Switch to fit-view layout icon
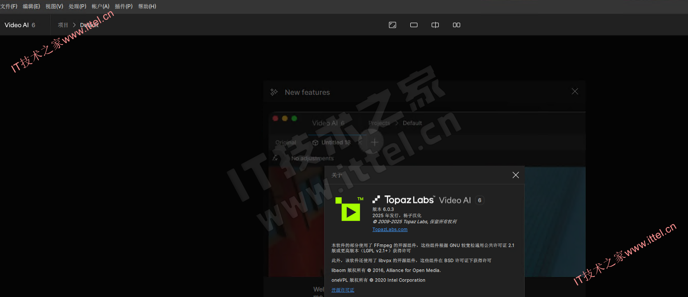The image size is (688, 297). pos(393,25)
